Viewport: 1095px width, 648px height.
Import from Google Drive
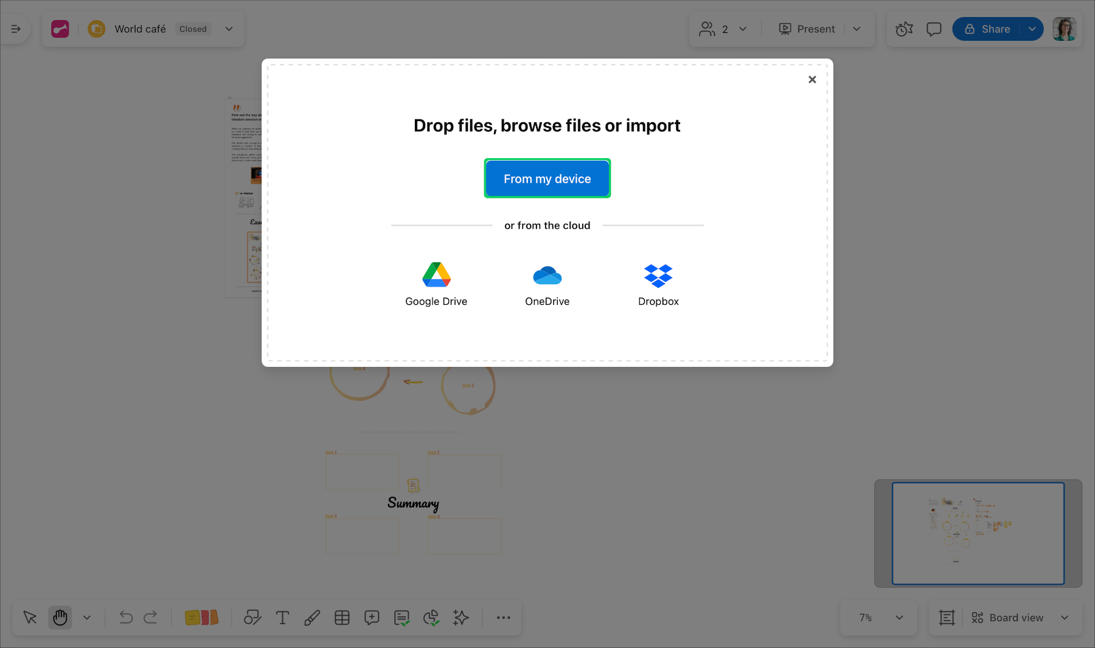click(436, 284)
